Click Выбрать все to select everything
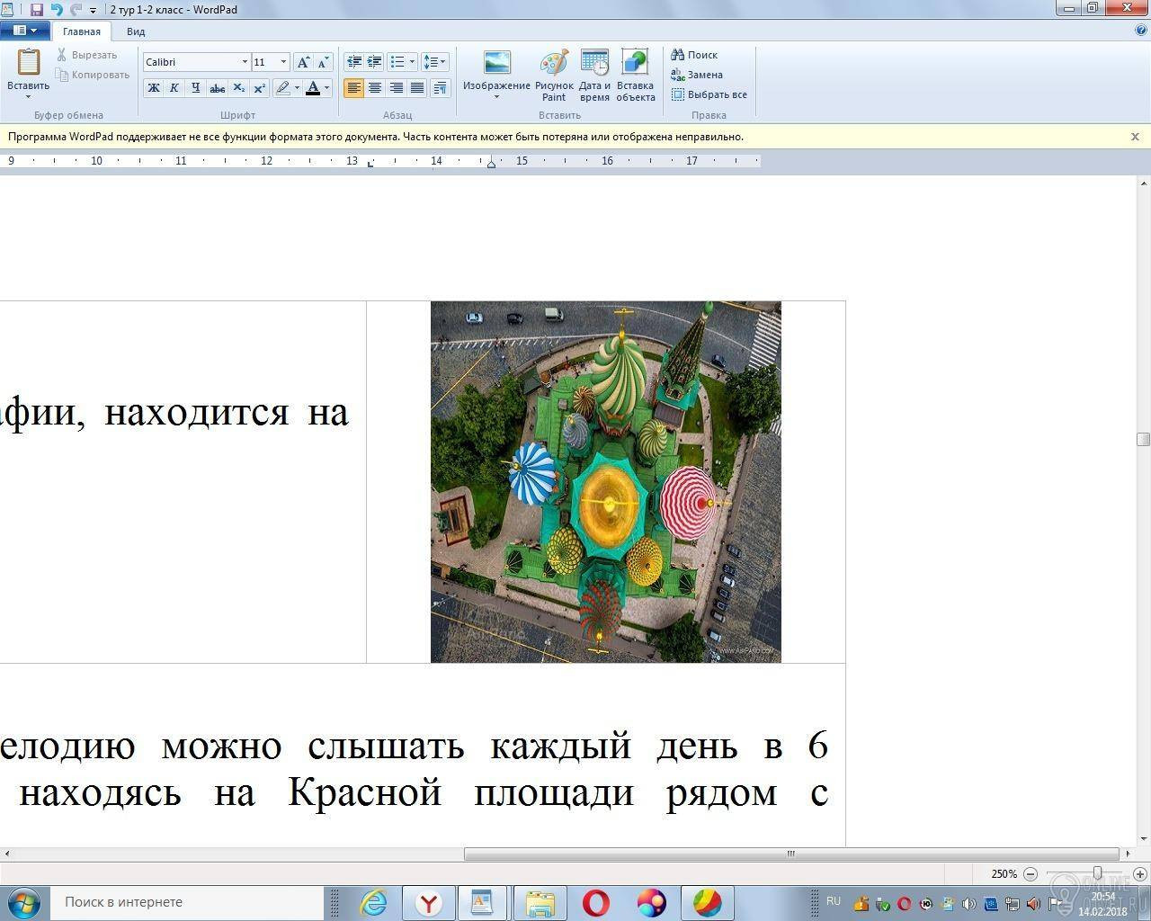 tap(709, 94)
